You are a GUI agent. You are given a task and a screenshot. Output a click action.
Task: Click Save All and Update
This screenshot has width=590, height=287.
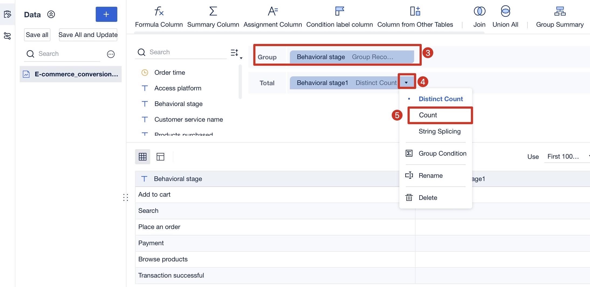(88, 35)
